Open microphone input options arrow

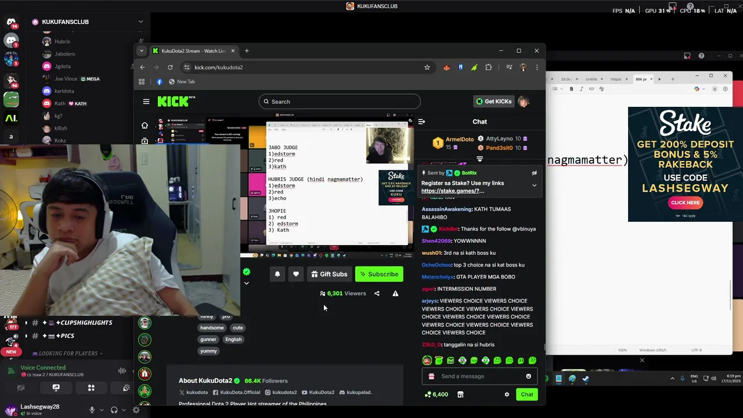point(102,410)
